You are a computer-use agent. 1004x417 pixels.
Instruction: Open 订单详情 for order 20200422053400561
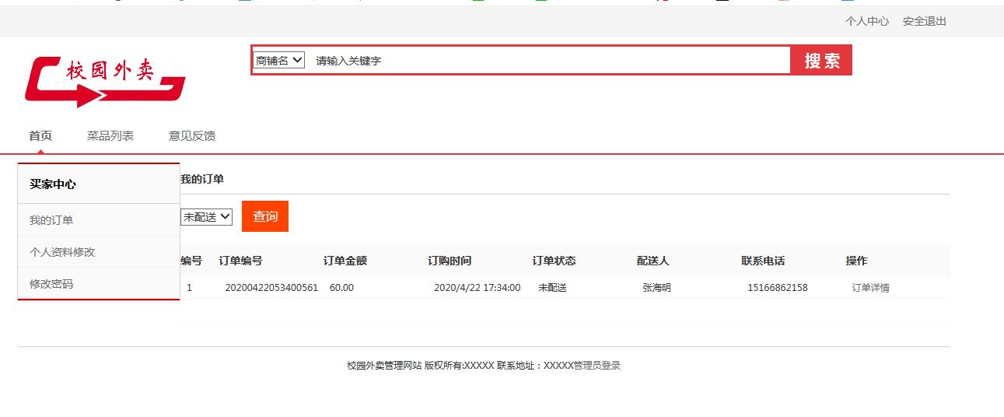click(x=871, y=288)
